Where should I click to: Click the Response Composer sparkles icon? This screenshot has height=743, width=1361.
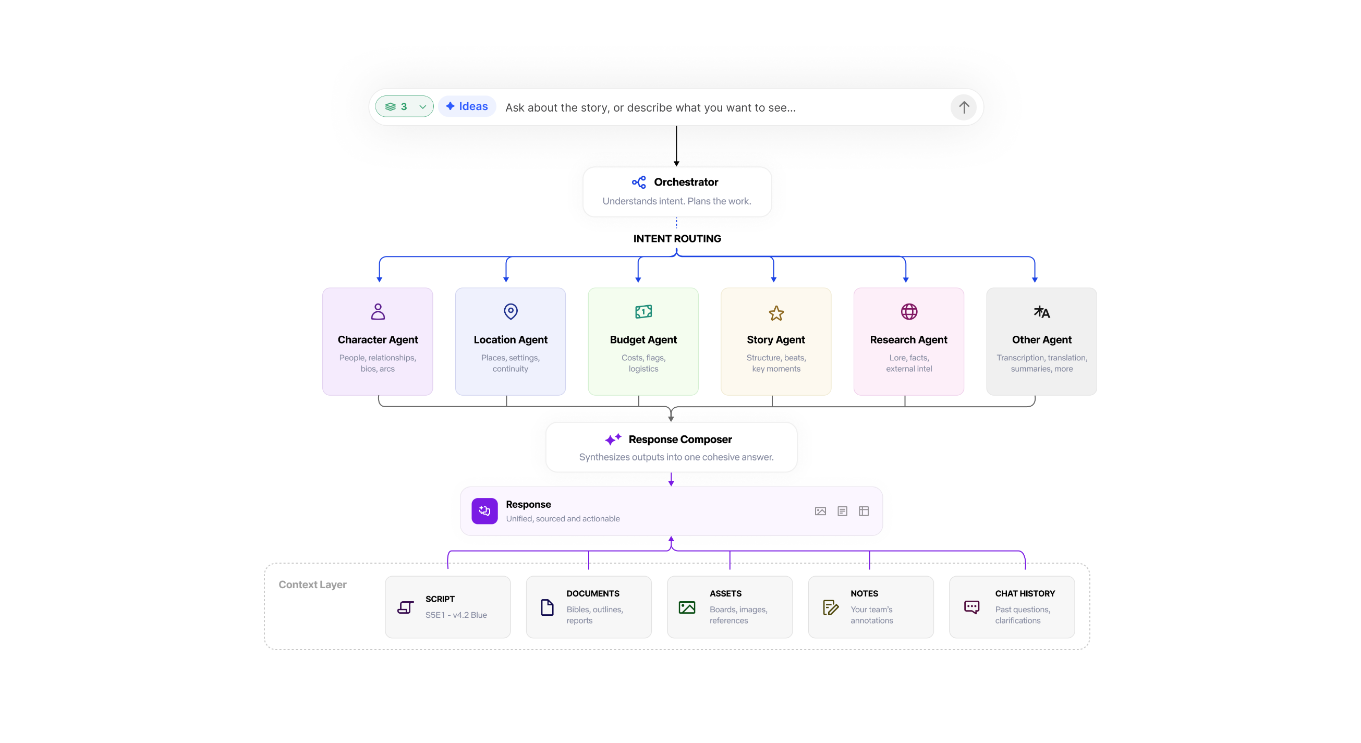click(613, 439)
